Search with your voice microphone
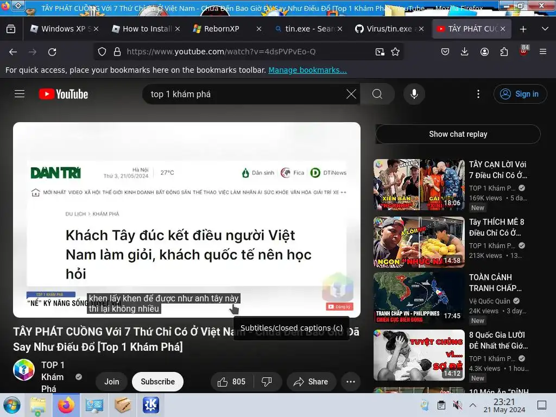The image size is (556, 417). tap(414, 94)
